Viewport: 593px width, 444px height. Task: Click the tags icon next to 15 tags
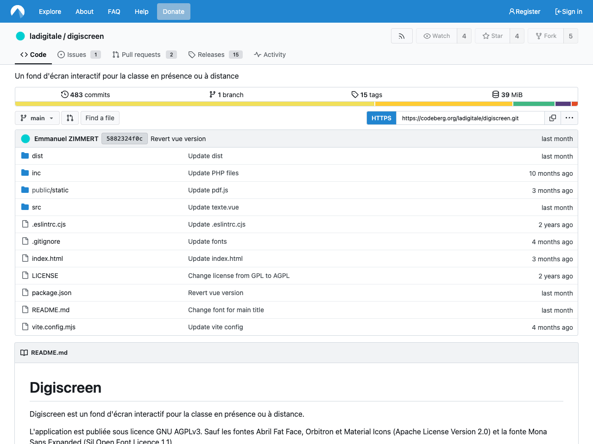point(355,94)
